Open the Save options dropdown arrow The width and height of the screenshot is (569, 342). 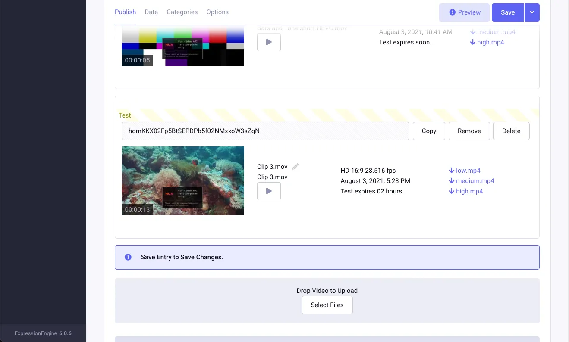(532, 12)
